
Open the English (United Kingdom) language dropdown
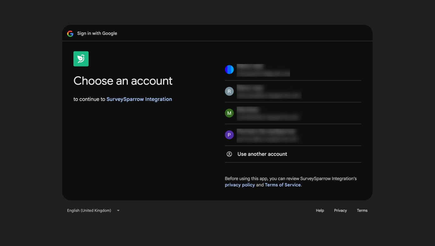(x=94, y=210)
